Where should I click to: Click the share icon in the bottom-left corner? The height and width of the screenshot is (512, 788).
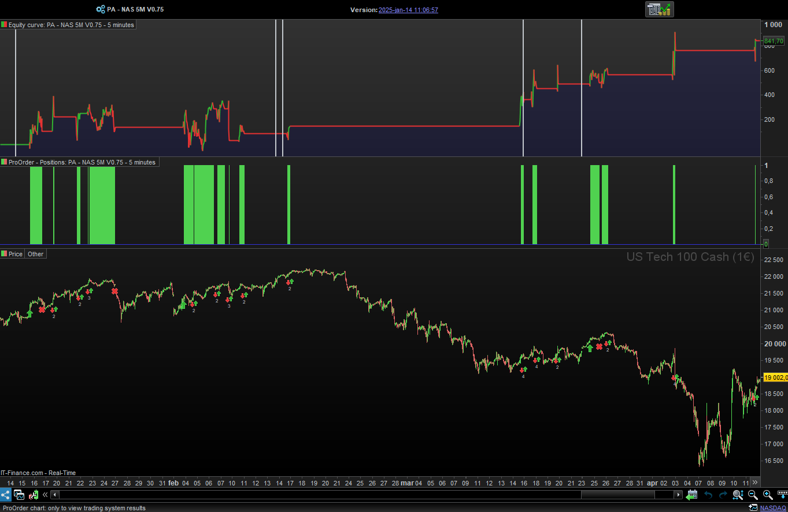pos(5,495)
